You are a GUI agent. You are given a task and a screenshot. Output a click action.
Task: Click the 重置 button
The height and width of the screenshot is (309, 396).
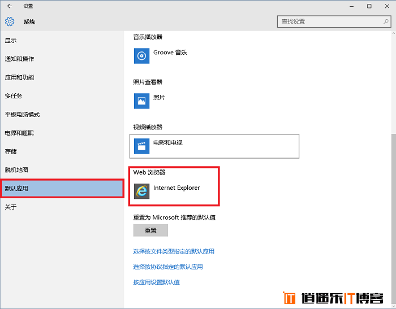[150, 230]
